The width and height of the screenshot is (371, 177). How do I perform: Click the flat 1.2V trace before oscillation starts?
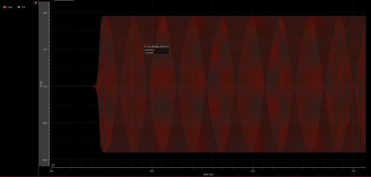click(x=72, y=86)
